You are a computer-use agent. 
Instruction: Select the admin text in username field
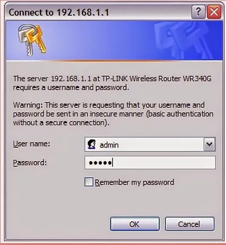[x=109, y=145]
